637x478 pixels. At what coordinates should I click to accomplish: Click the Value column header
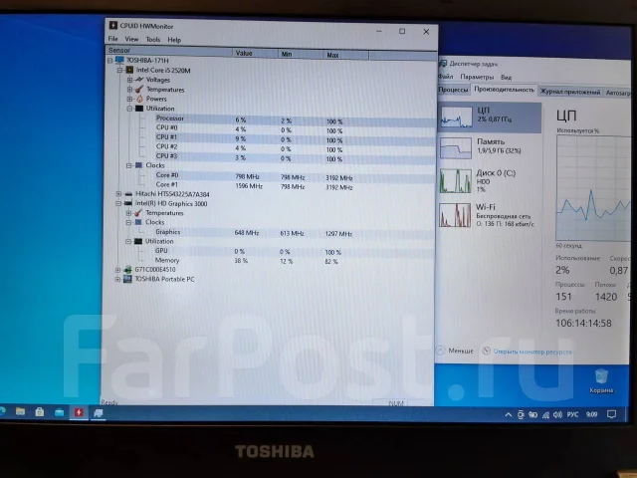coord(256,53)
